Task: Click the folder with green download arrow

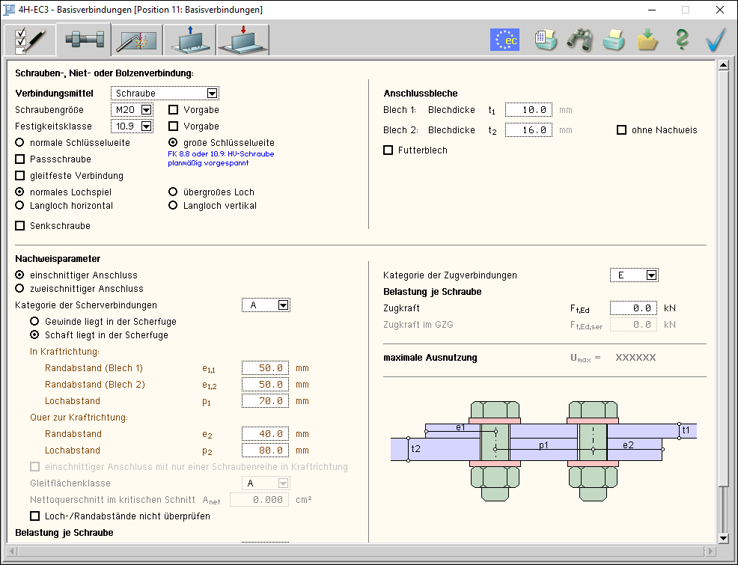Action: [x=647, y=40]
